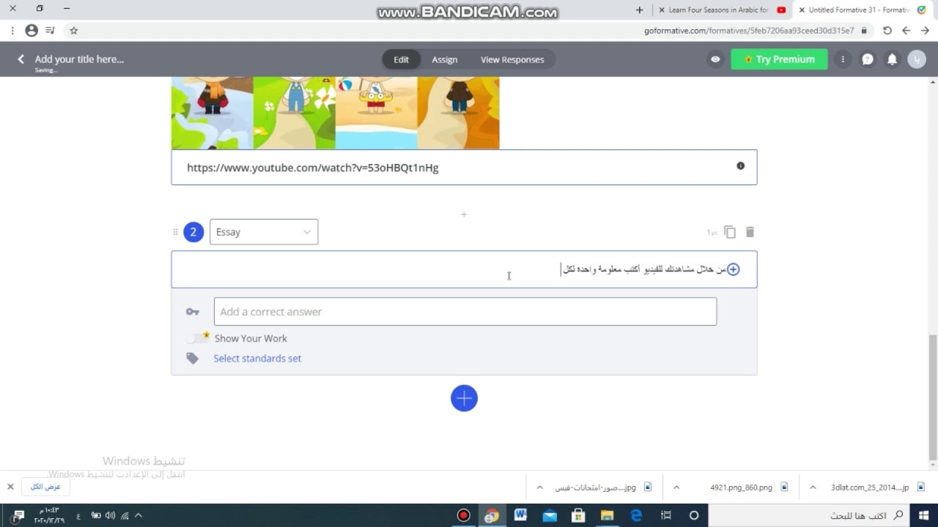Click the Try Premium button
The height and width of the screenshot is (527, 938).
(779, 59)
